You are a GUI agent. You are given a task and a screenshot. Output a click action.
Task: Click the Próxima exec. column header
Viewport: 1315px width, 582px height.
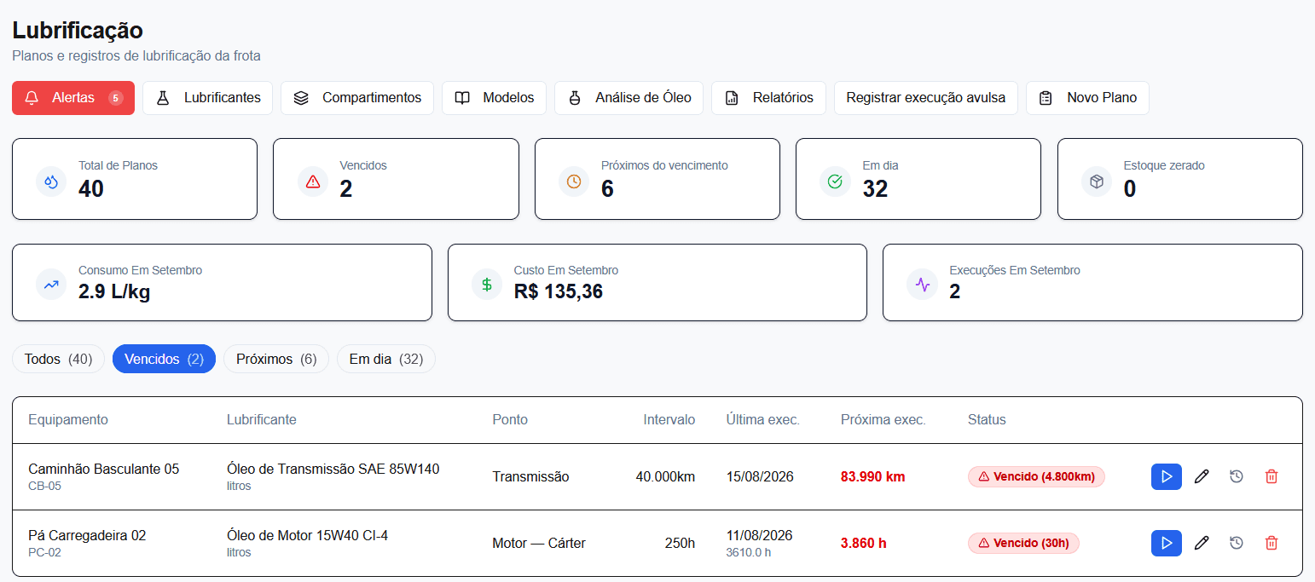pyautogui.click(x=883, y=419)
